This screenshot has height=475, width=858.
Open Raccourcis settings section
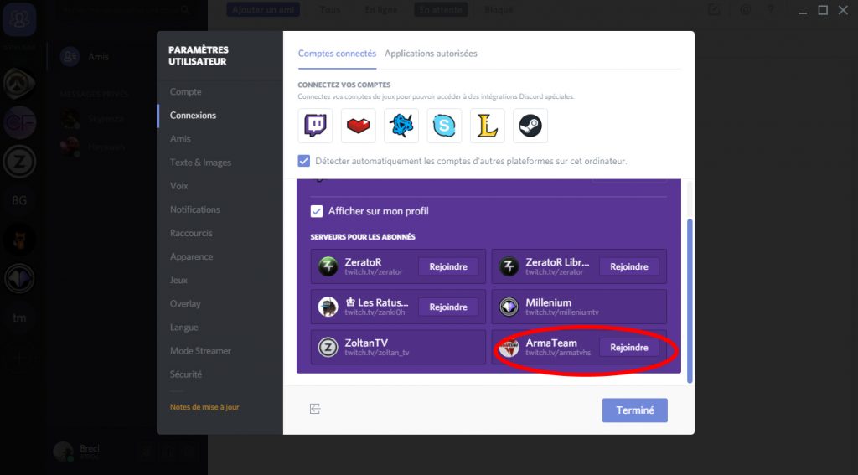(191, 233)
